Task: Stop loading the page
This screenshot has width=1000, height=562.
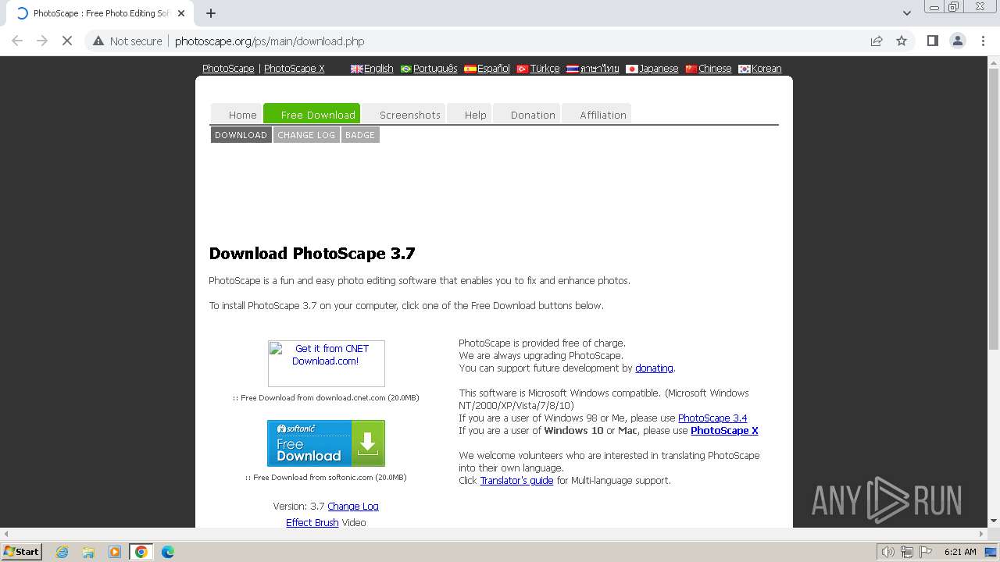Action: [x=67, y=41]
